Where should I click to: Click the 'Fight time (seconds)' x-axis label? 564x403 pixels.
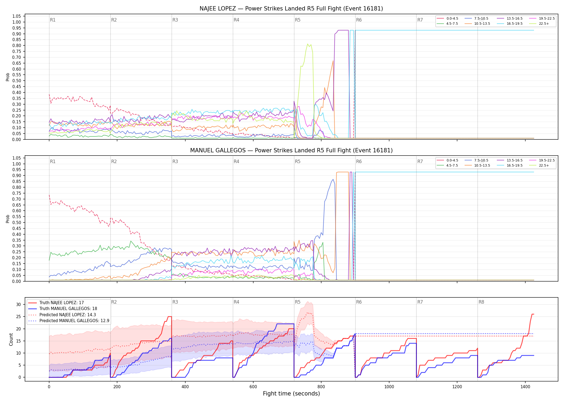click(x=291, y=394)
